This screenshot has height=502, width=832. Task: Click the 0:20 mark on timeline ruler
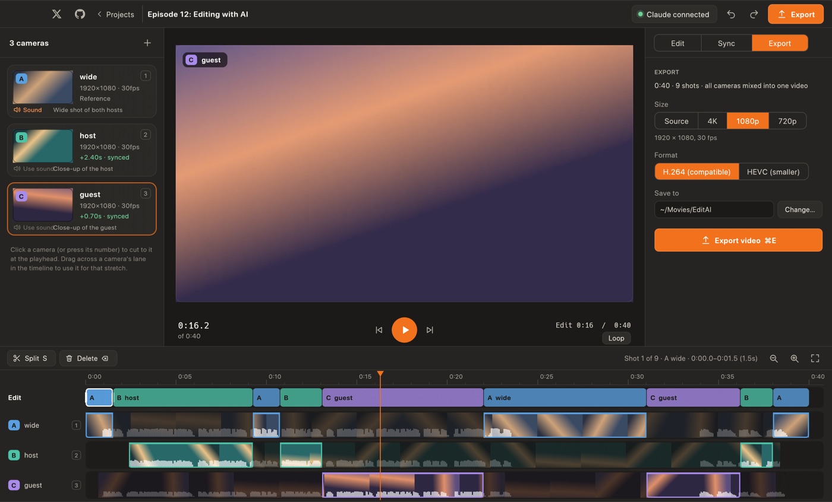pos(456,376)
